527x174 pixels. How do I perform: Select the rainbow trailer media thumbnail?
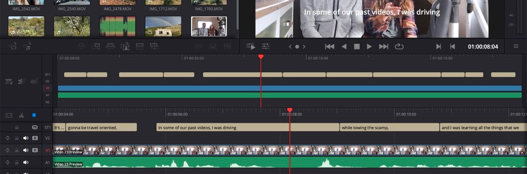click(163, 26)
